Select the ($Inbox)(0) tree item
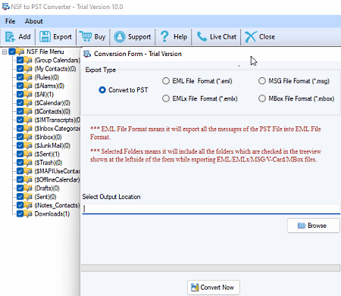This screenshot has height=296, width=341. click(48, 137)
